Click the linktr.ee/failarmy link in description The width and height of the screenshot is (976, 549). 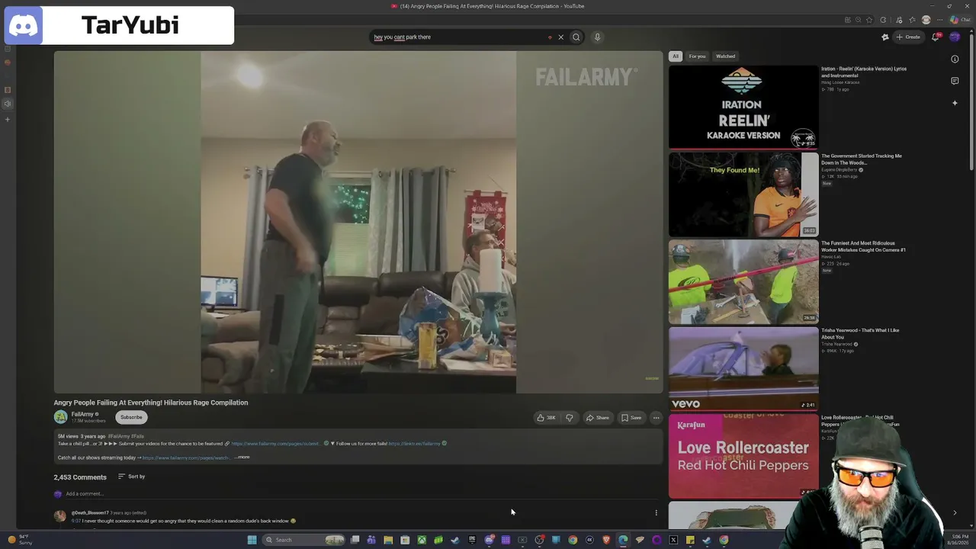point(415,444)
